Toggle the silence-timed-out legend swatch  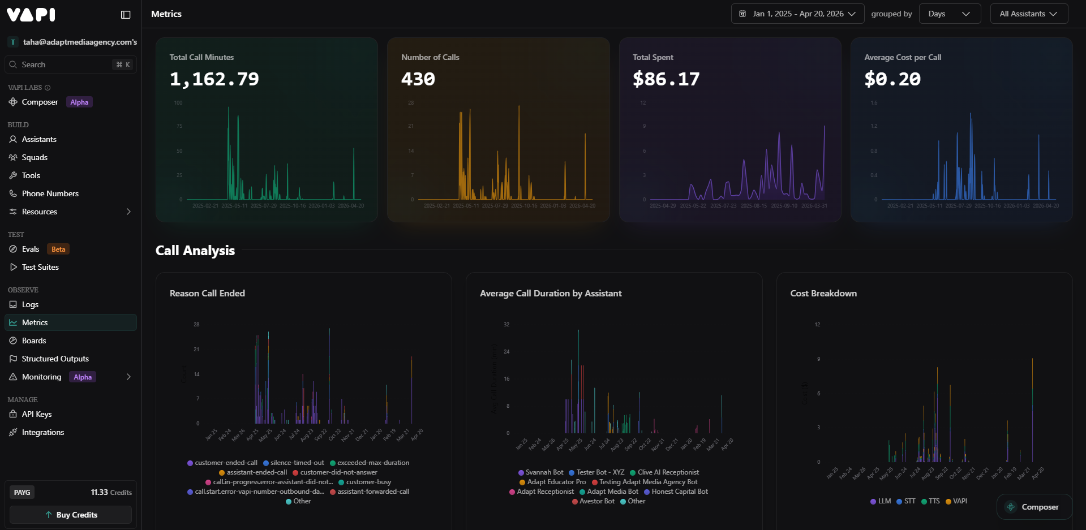[266, 463]
